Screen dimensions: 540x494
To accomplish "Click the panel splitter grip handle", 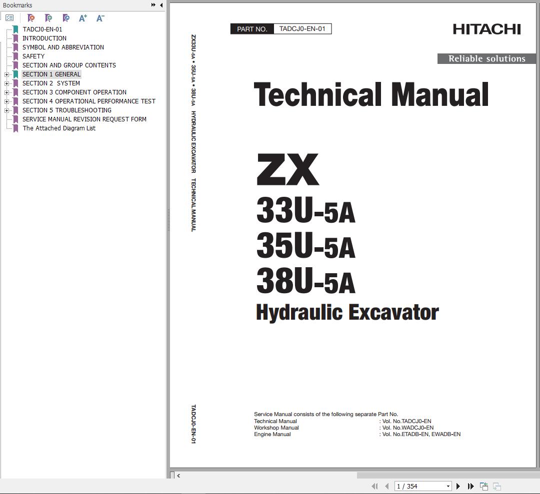I will (x=168, y=220).
